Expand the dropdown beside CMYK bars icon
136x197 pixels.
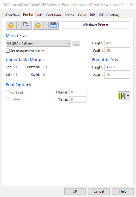(128, 96)
